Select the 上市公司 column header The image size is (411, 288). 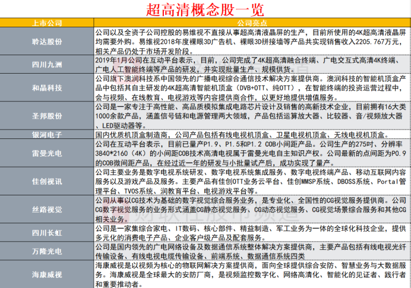coord(47,23)
